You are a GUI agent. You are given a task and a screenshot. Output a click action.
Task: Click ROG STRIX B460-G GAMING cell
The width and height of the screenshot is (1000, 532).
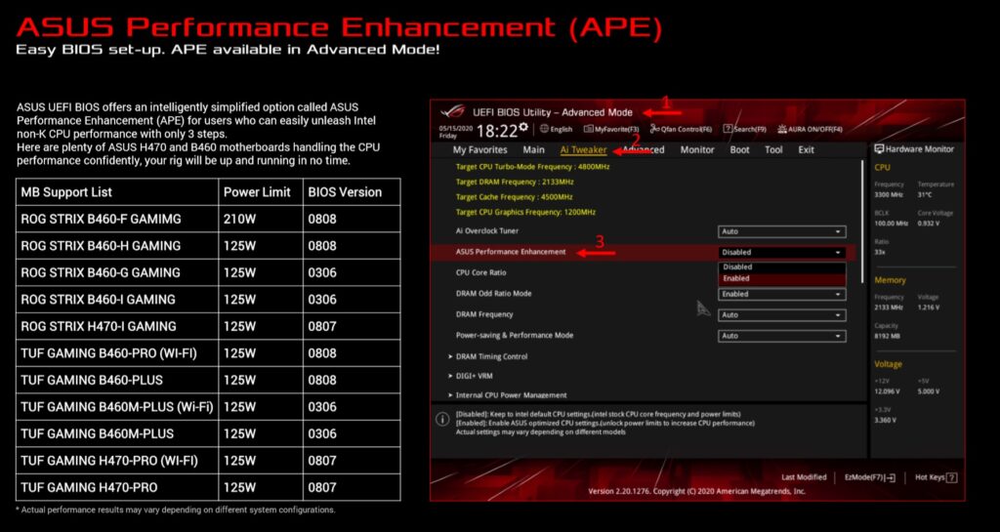click(x=117, y=272)
